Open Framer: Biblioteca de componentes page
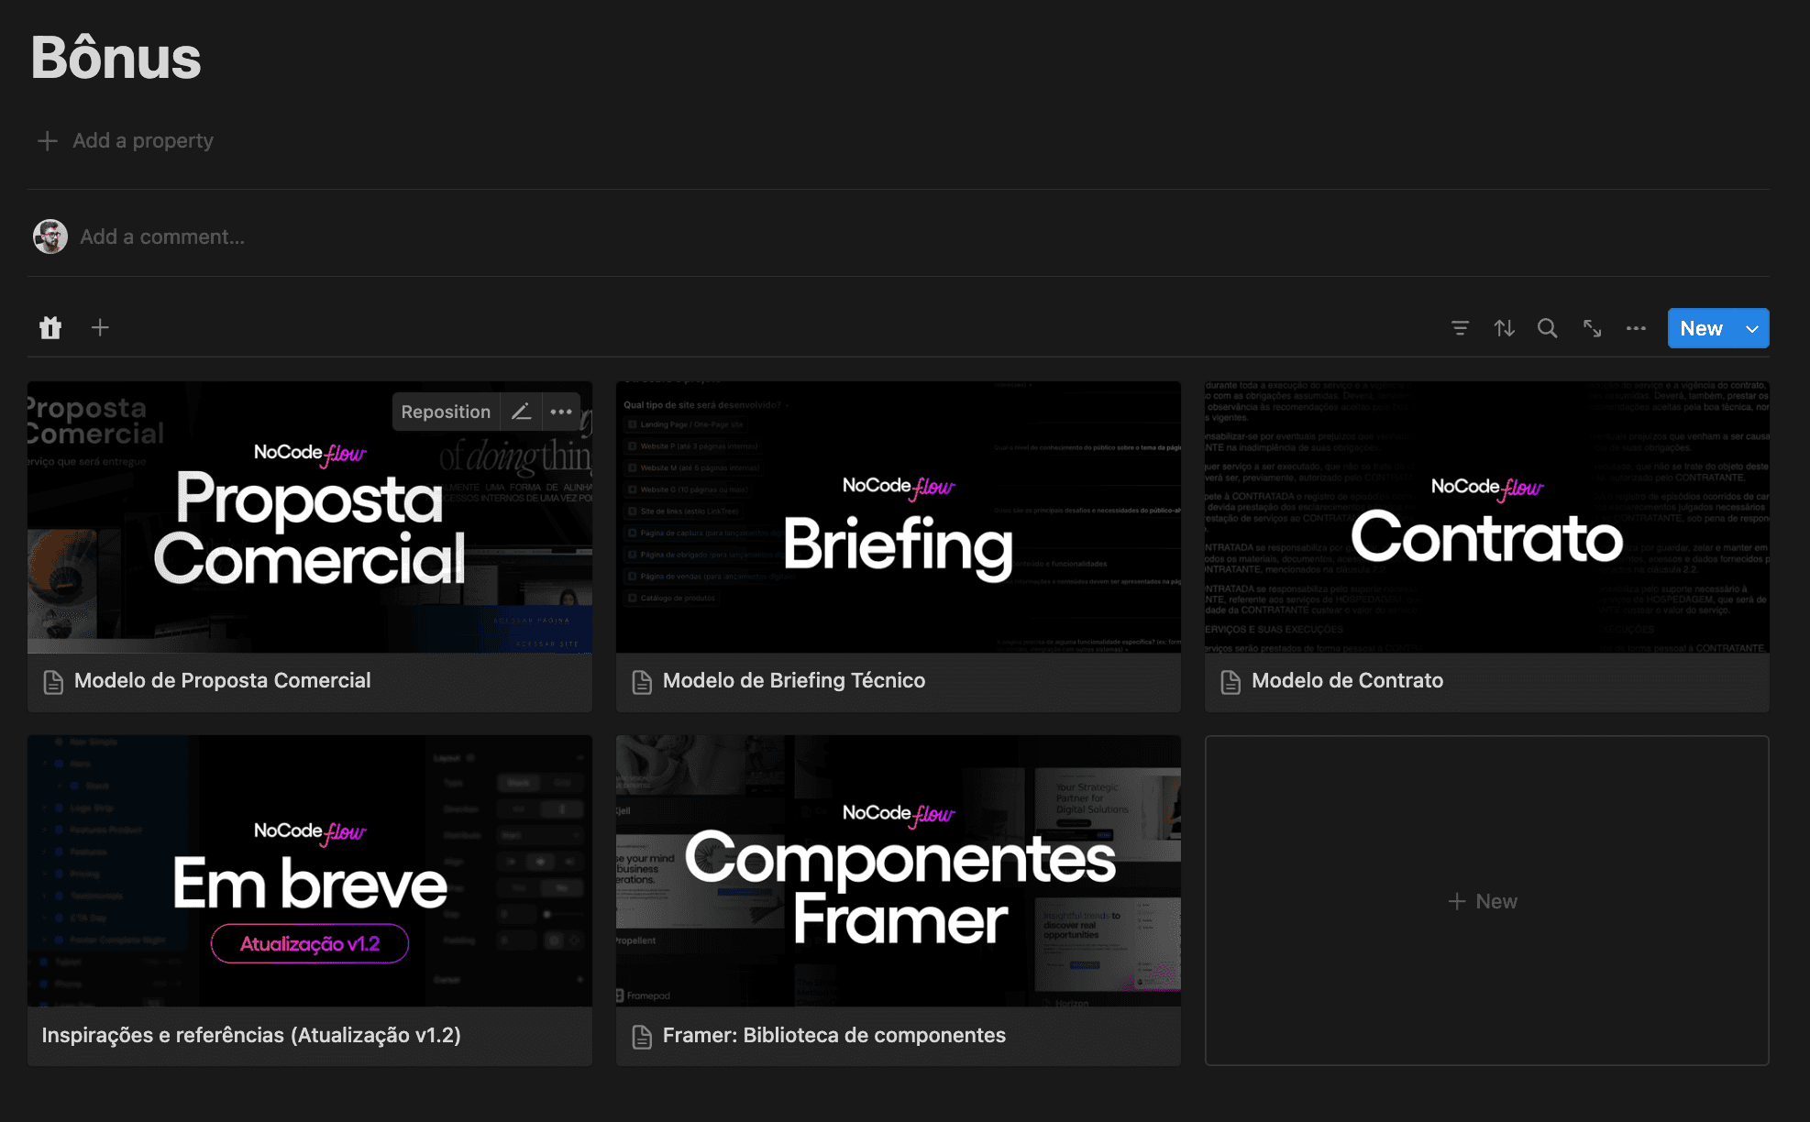The width and height of the screenshot is (1810, 1122). click(x=833, y=1035)
